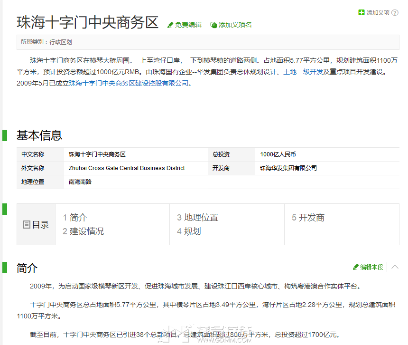408x345 pixels.
Task: Click the 南湾南路 location value
Action: coord(80,182)
